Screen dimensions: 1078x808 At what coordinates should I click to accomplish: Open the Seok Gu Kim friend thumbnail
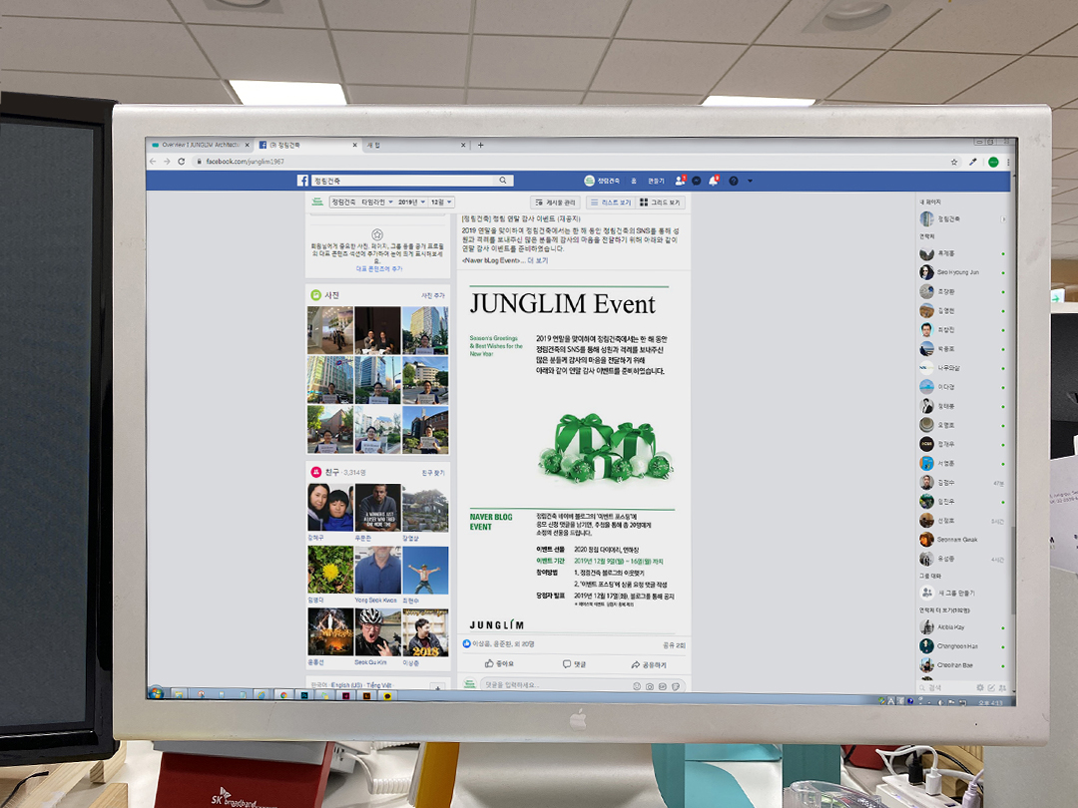pos(378,632)
